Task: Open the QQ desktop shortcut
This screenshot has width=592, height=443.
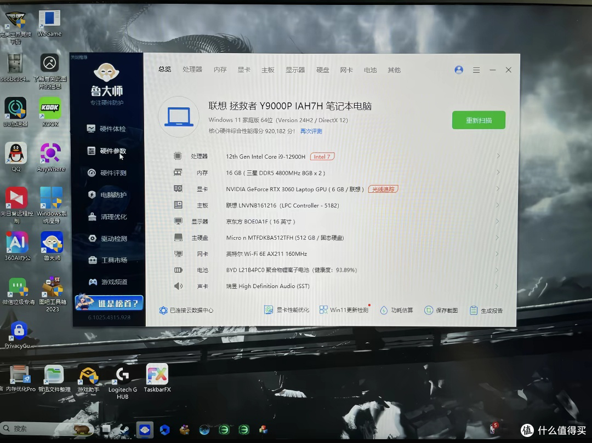Action: pos(16,157)
